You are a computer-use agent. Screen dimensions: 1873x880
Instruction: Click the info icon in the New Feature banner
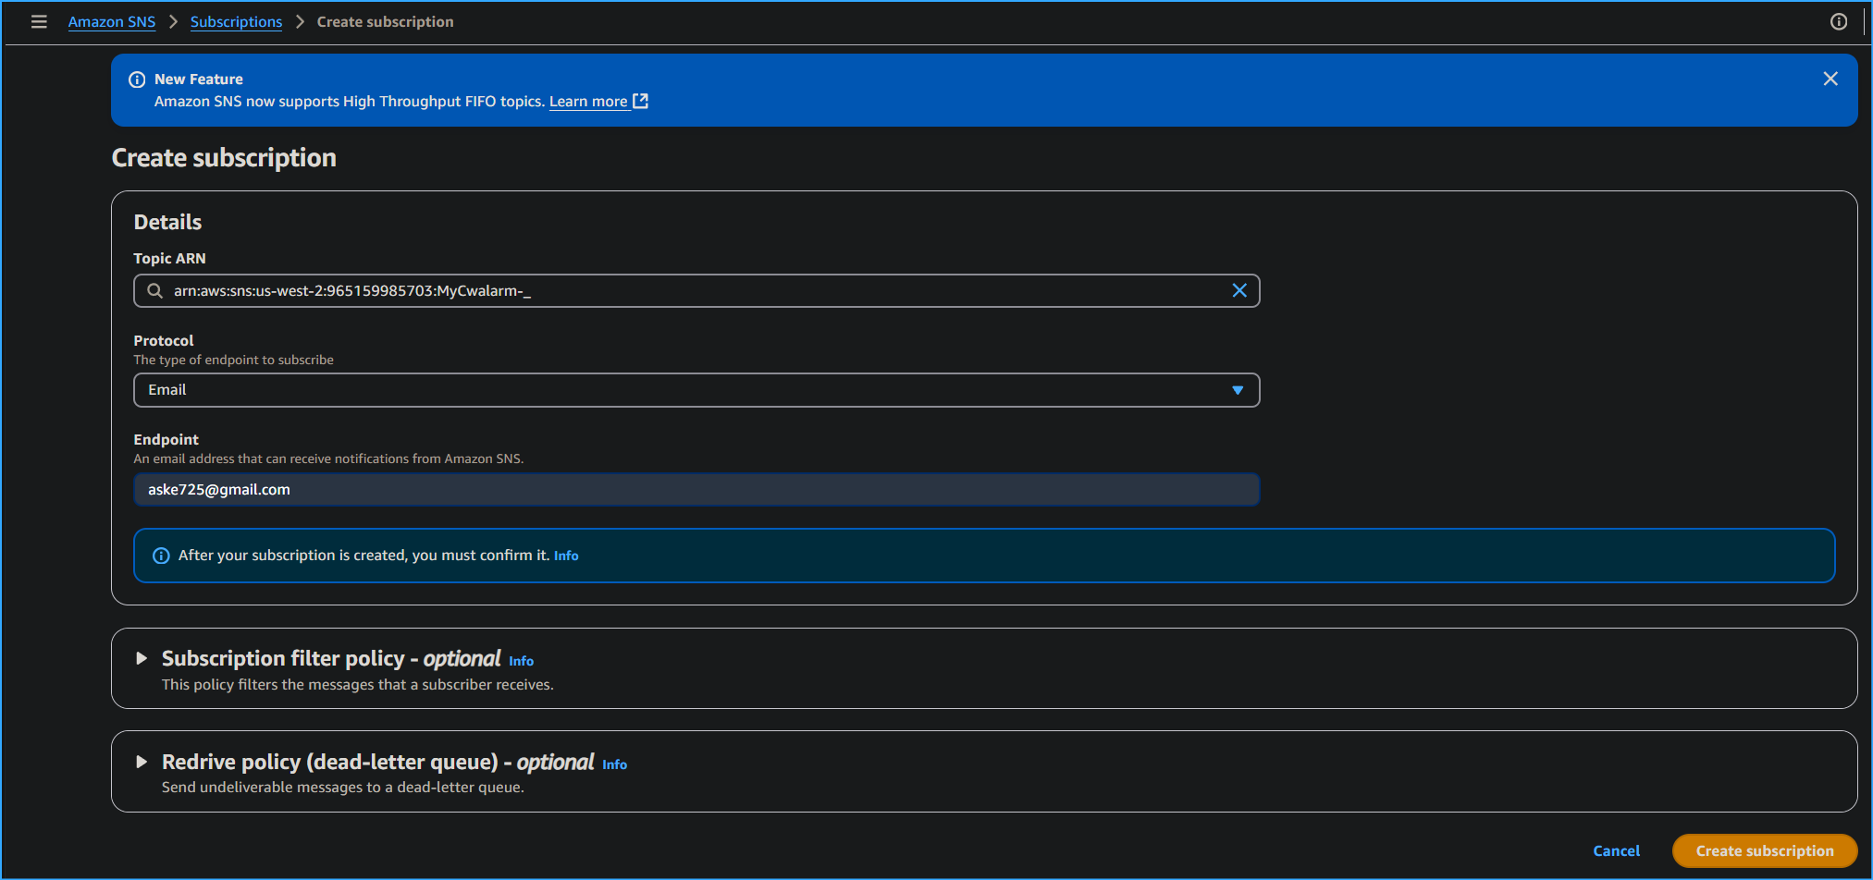pos(137,79)
